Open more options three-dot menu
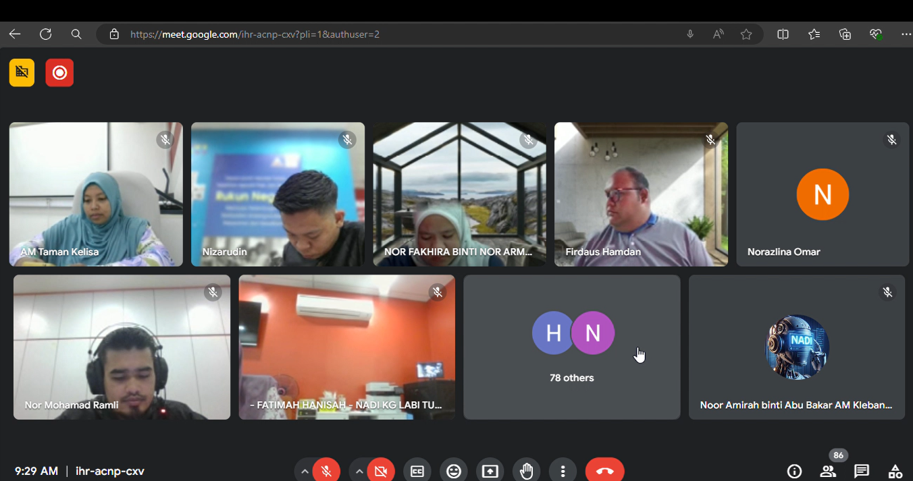This screenshot has width=913, height=481. click(x=563, y=471)
